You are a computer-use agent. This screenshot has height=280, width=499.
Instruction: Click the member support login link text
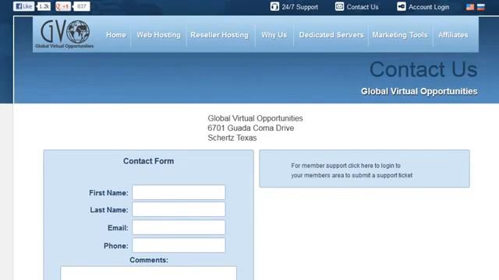[x=352, y=170]
